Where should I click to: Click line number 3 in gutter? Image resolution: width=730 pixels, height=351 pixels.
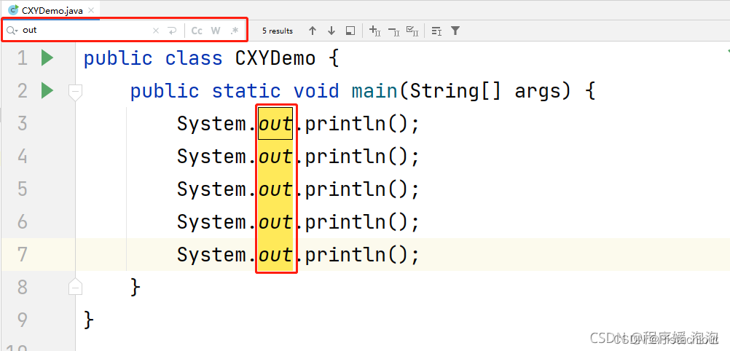[23, 124]
